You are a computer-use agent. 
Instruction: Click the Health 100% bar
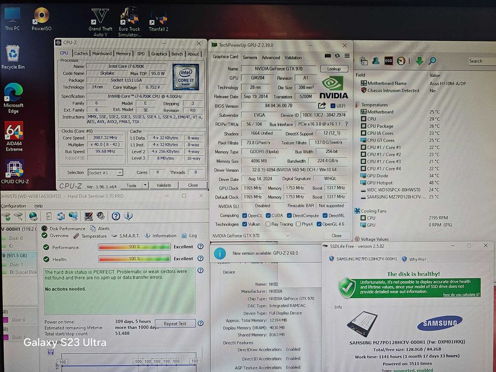tap(134, 259)
